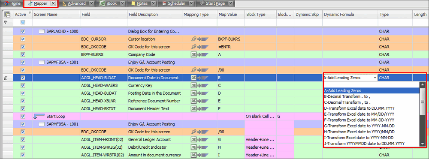Click the mapping type icon for ACGL_HEAD-WAERS
This screenshot has height=159, width=429.
(x=199, y=86)
